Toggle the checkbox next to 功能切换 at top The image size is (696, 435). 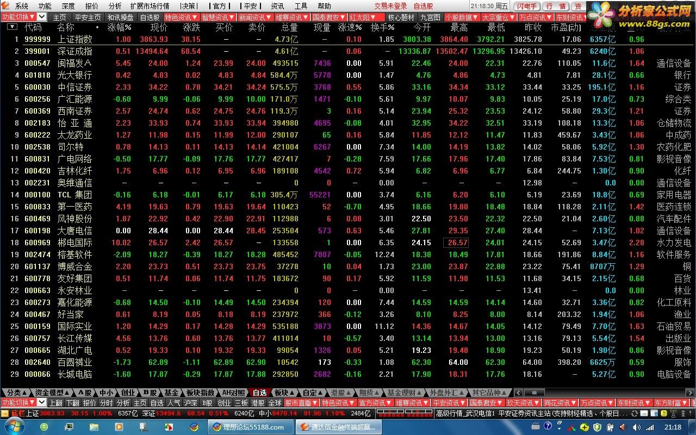click(x=41, y=17)
